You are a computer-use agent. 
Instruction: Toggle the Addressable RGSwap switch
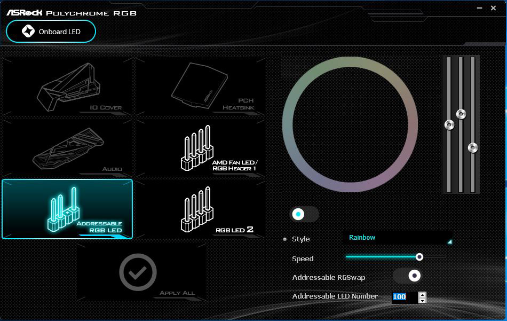tap(407, 276)
